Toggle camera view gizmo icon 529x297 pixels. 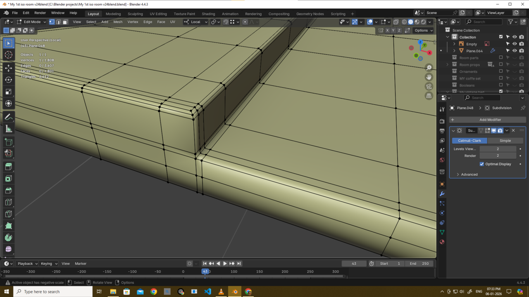429,86
